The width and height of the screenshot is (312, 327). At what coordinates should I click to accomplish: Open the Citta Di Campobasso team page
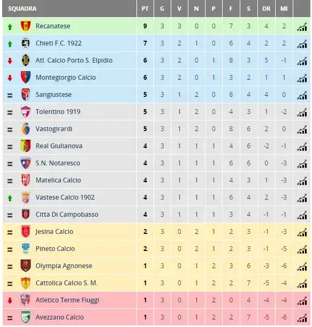coord(67,215)
